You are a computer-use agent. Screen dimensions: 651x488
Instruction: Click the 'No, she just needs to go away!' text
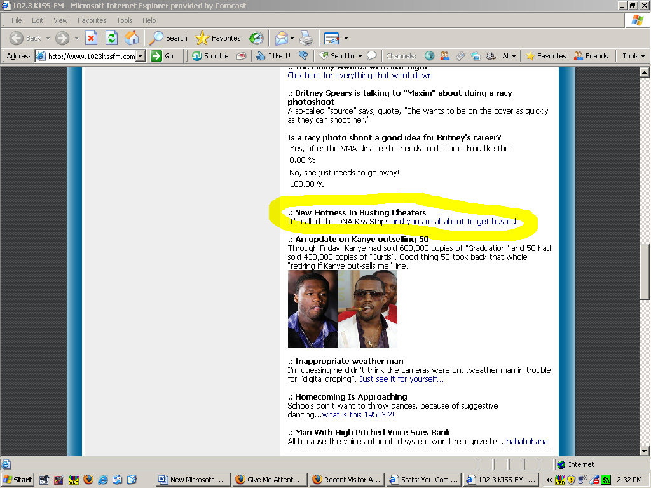344,173
